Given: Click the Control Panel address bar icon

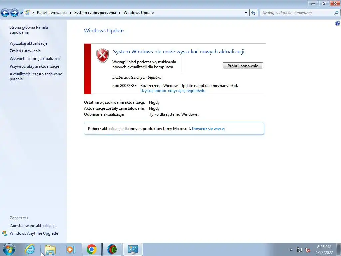Looking at the screenshot, I should click(27, 12).
